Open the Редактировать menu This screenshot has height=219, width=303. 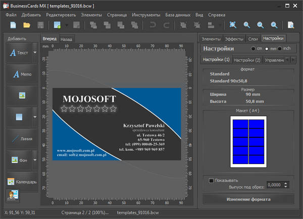click(x=61, y=15)
